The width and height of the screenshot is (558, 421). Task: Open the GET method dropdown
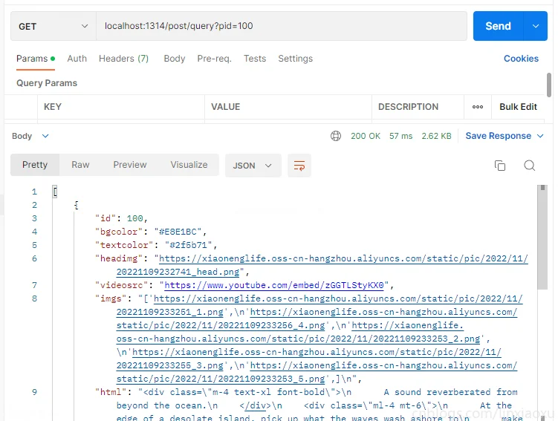point(53,26)
